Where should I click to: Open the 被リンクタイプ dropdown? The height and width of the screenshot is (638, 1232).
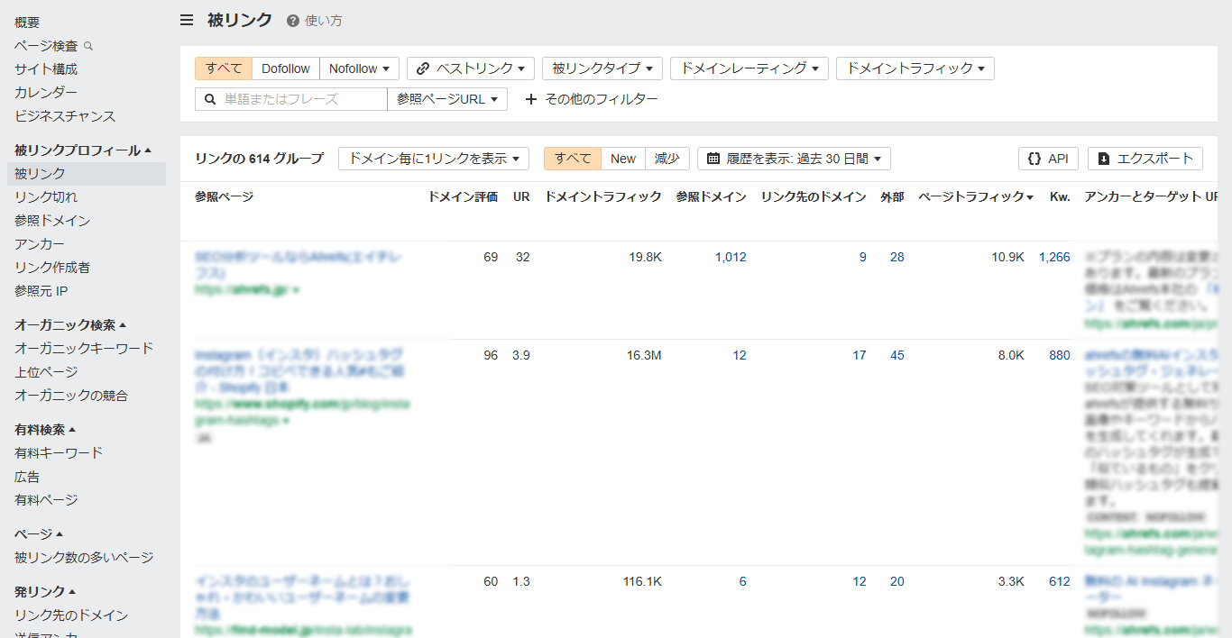[602, 68]
